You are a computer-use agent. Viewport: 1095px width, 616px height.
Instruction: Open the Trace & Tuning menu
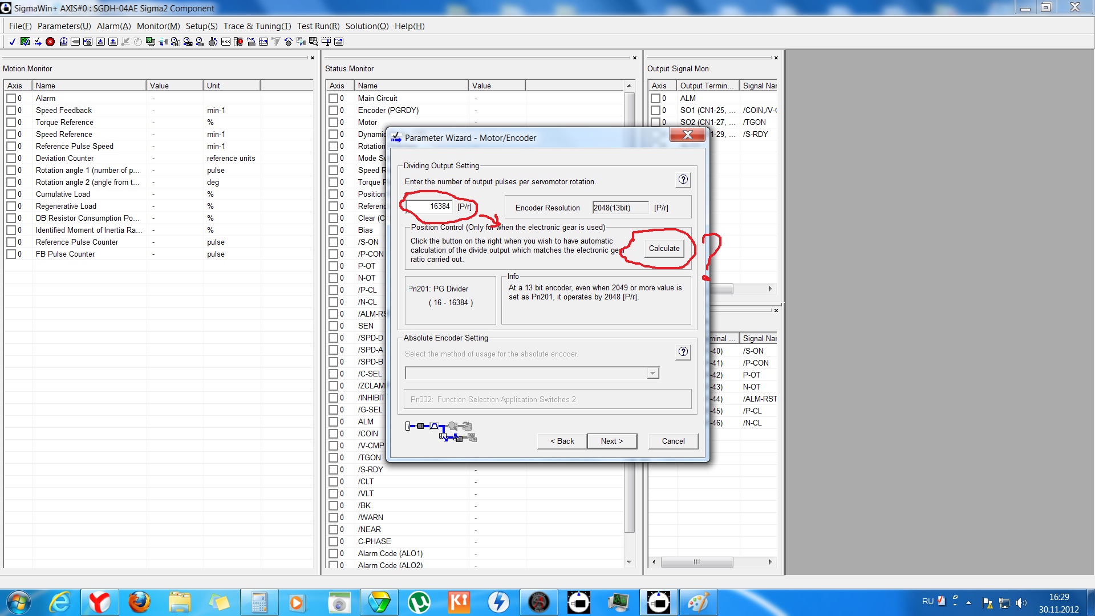point(257,26)
